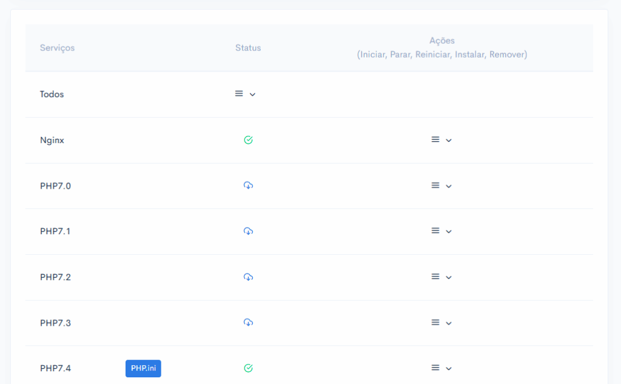Click the Status column header
The width and height of the screenshot is (621, 384).
tap(248, 48)
